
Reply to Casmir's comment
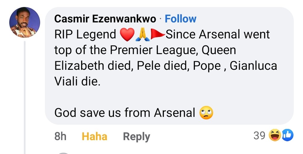136,137
